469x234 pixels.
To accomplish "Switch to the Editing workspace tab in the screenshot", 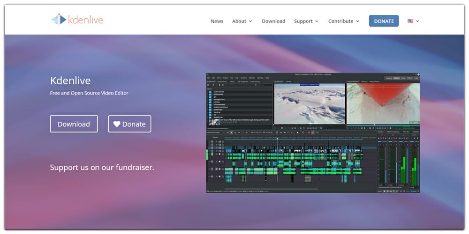I will 396,78.
